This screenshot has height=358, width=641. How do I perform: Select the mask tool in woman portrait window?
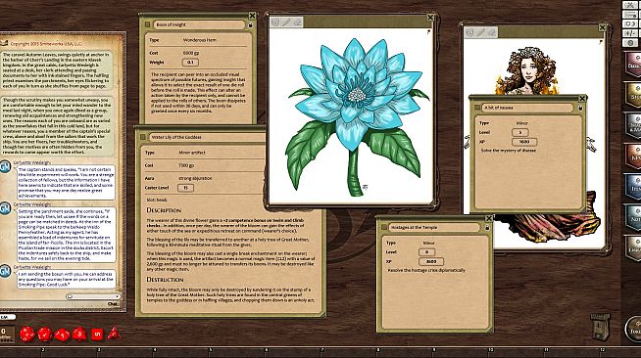click(x=470, y=32)
